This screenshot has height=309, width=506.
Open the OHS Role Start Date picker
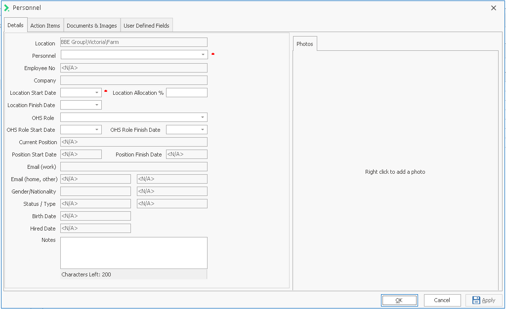click(x=97, y=129)
